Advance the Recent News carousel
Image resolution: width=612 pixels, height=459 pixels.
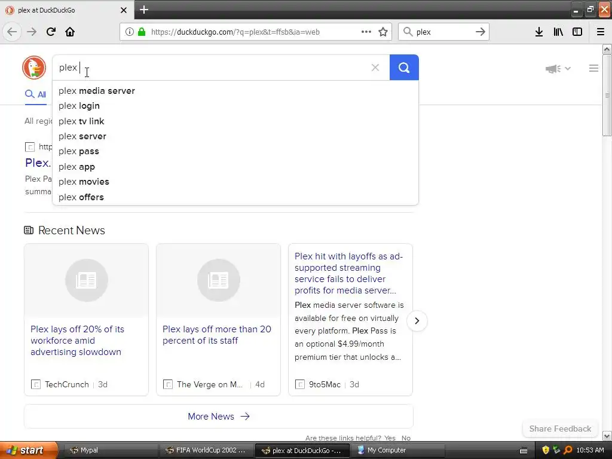[x=417, y=321]
